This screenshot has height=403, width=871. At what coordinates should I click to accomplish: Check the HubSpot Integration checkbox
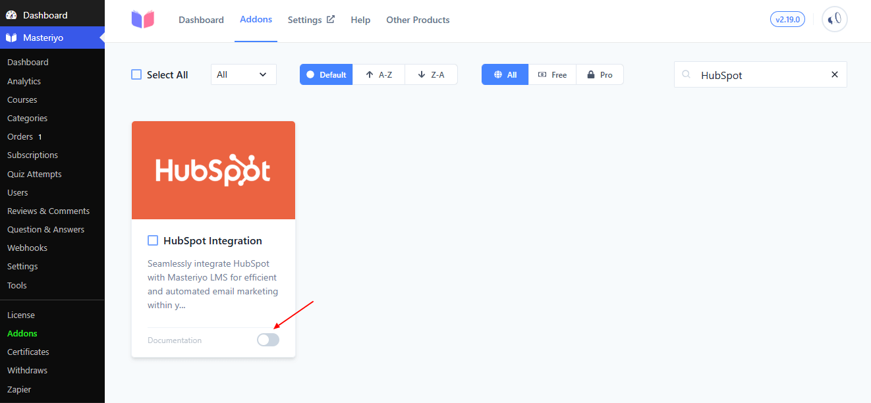tap(153, 240)
